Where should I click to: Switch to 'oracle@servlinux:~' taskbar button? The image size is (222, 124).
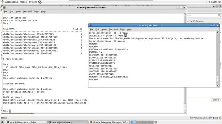(x=68, y=122)
